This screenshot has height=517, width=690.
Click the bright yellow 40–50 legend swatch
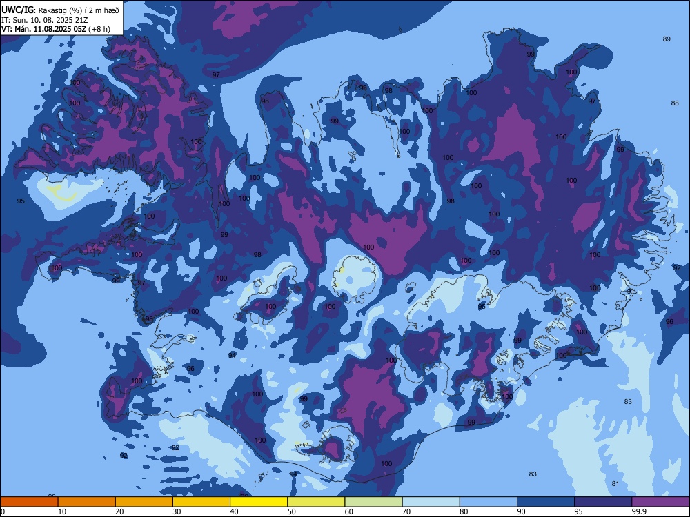coord(259,502)
